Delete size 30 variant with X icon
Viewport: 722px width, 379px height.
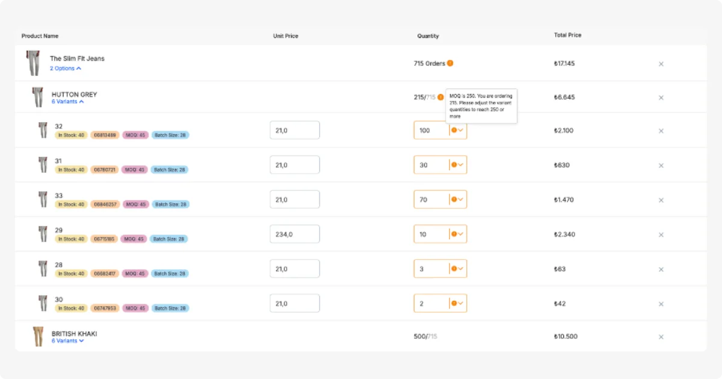coord(661,304)
